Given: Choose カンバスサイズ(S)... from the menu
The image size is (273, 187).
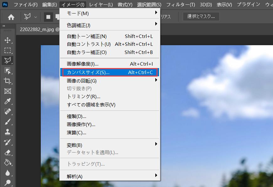Looking at the screenshot, I should click(x=110, y=72).
